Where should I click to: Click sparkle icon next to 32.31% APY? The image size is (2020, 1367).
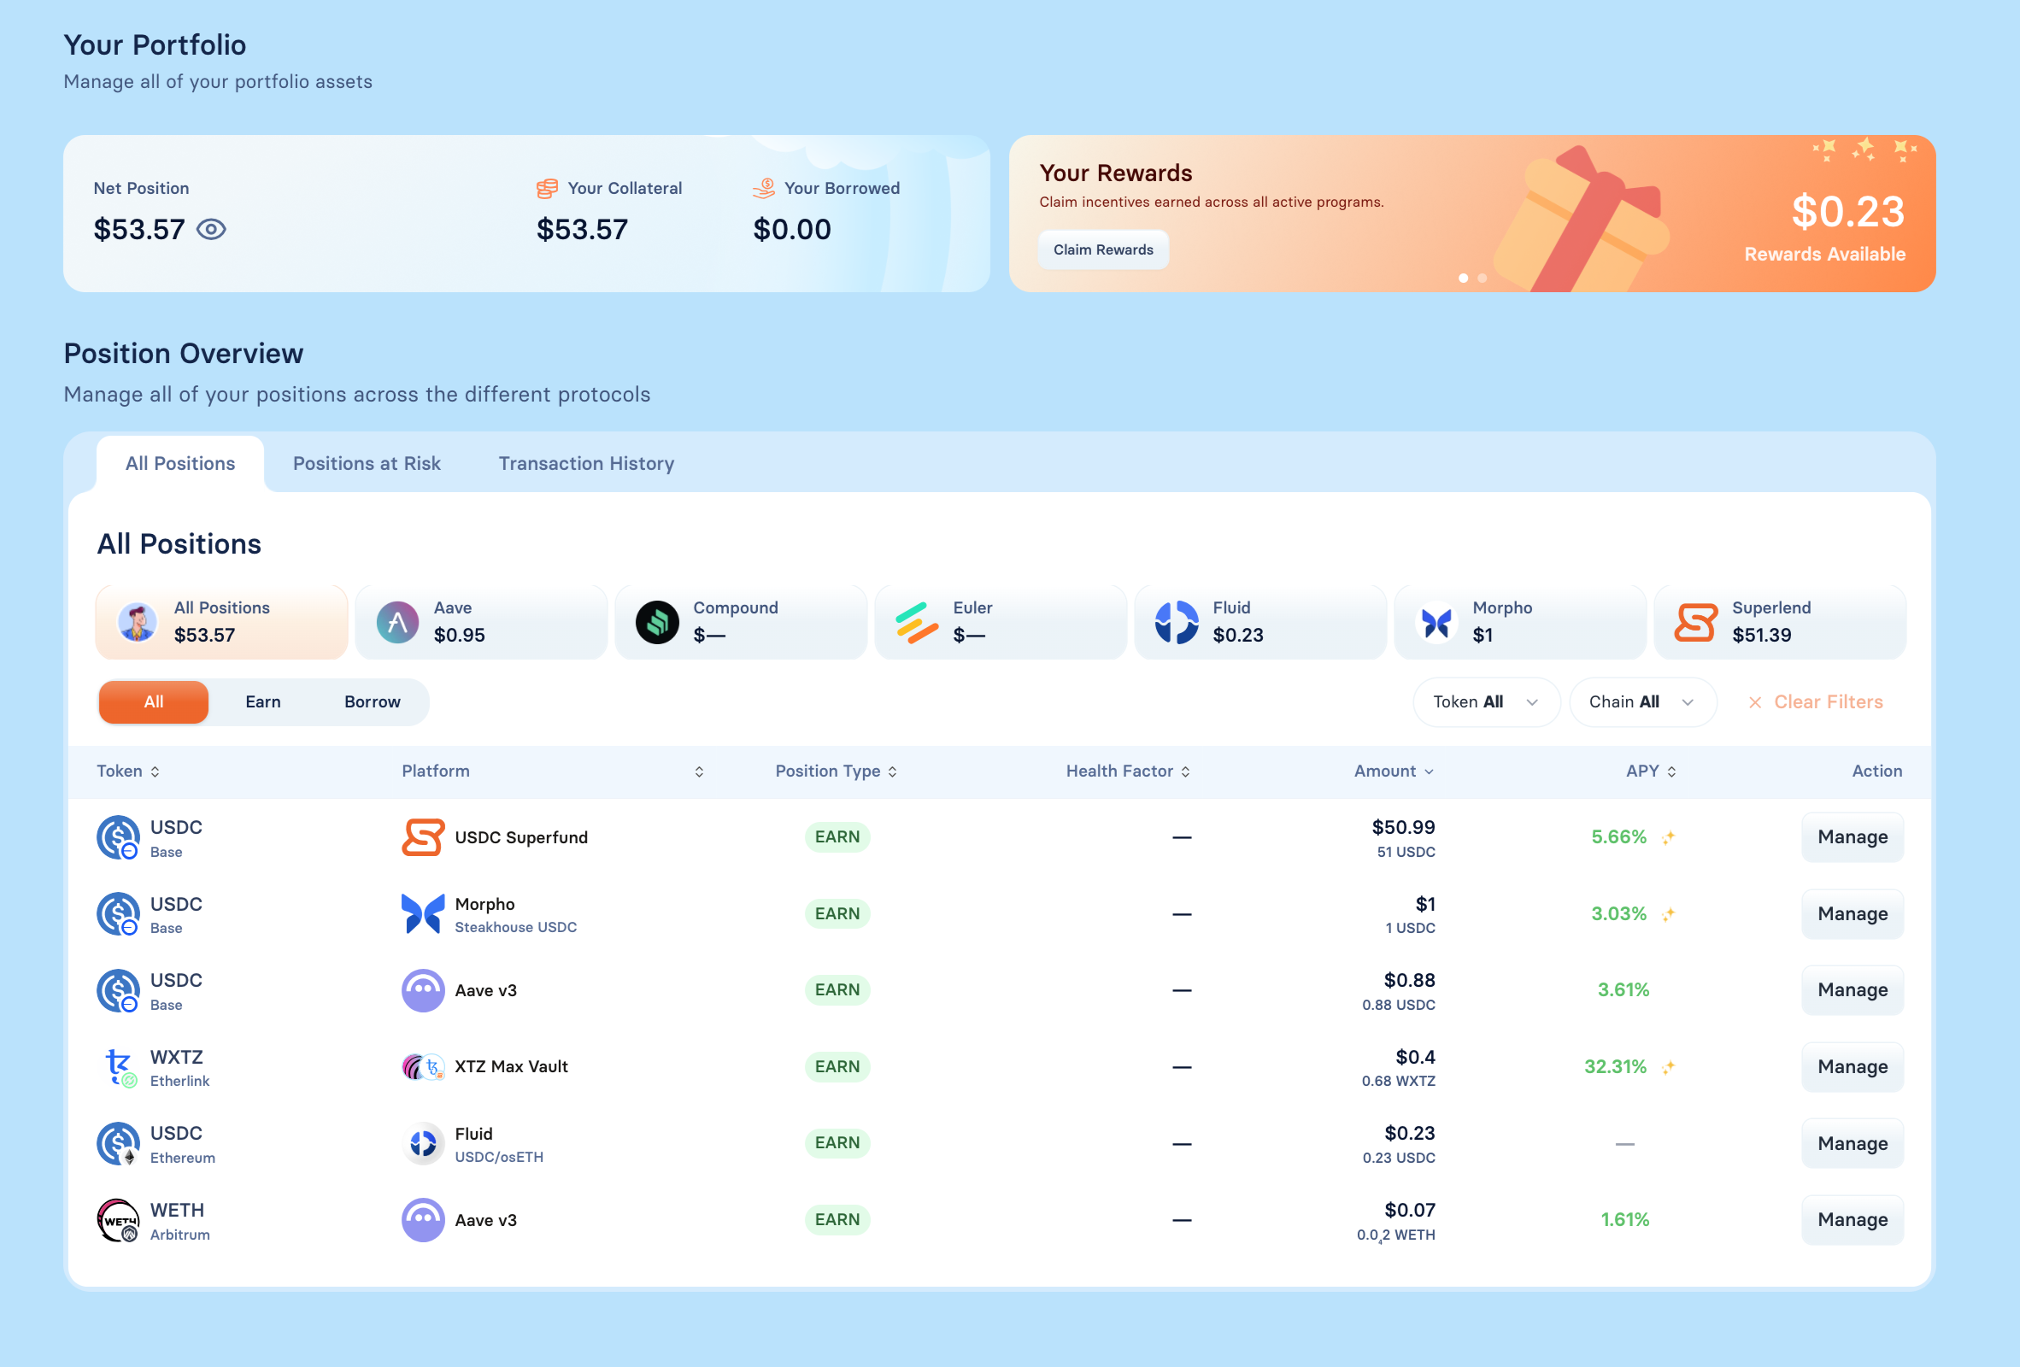1668,1067
